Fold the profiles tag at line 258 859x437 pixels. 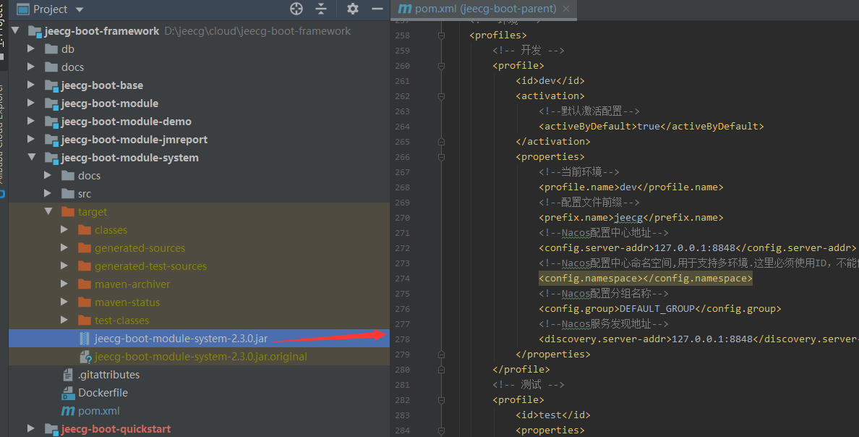(441, 35)
